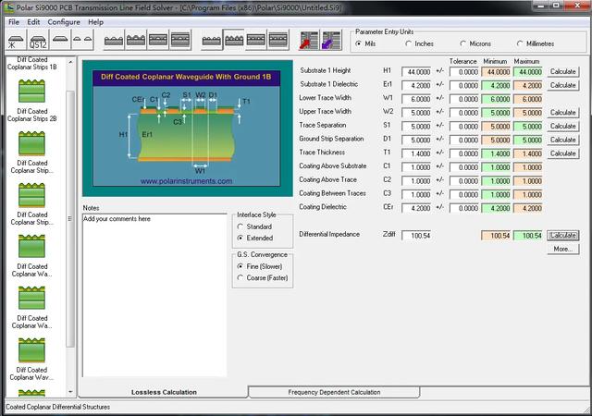Select the fourth icon of the coplanar toolbar group

tap(278, 41)
